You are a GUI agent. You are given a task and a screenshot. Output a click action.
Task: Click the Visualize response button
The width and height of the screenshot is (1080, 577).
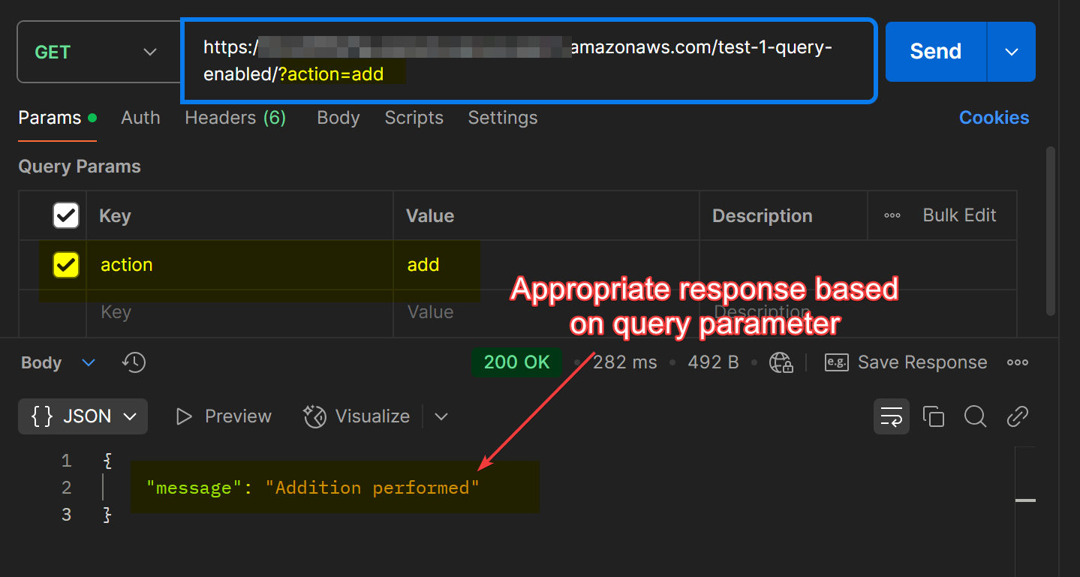[357, 416]
